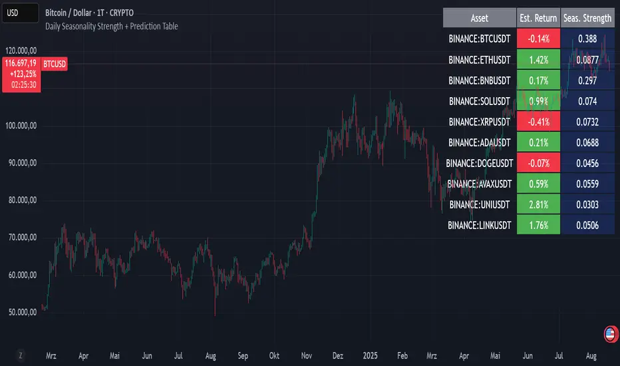The image size is (620, 366).
Task: Click the 0.388 seasonality strength cell
Action: pyautogui.click(x=587, y=39)
